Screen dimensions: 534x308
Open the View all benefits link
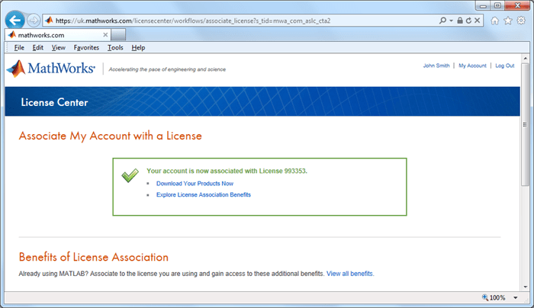[350, 274]
